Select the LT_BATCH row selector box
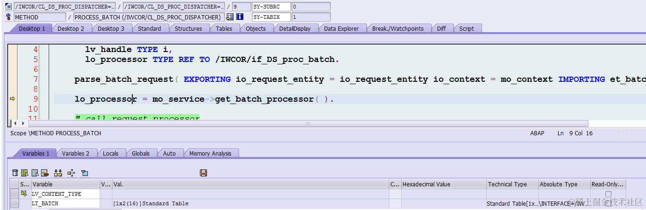Image resolution: width=646 pixels, height=210 pixels. coord(15,203)
